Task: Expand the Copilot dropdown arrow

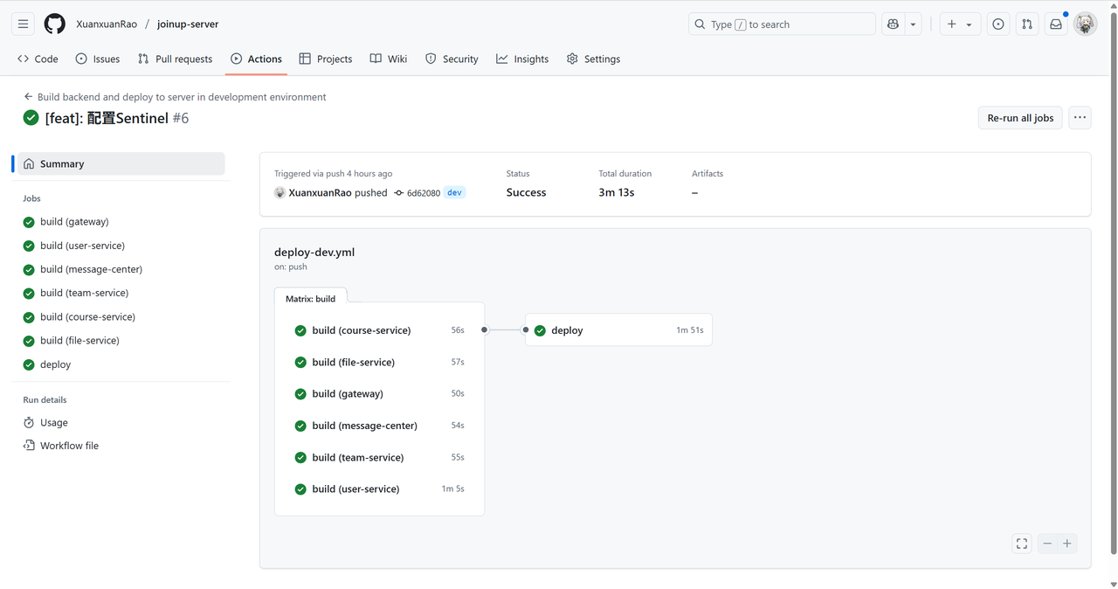Action: point(913,24)
